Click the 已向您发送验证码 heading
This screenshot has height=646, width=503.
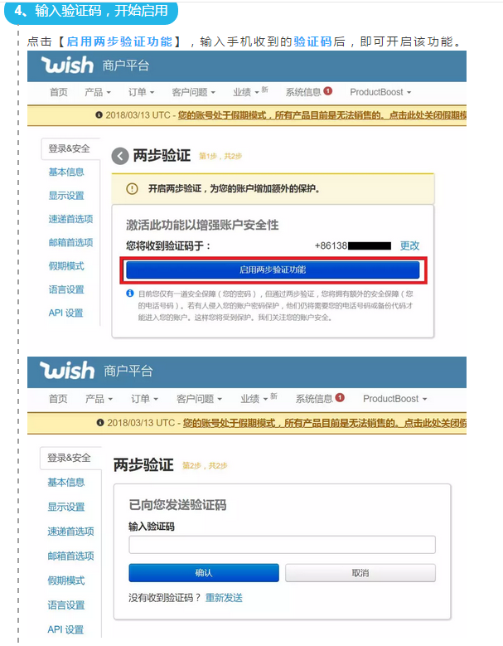[x=177, y=505]
